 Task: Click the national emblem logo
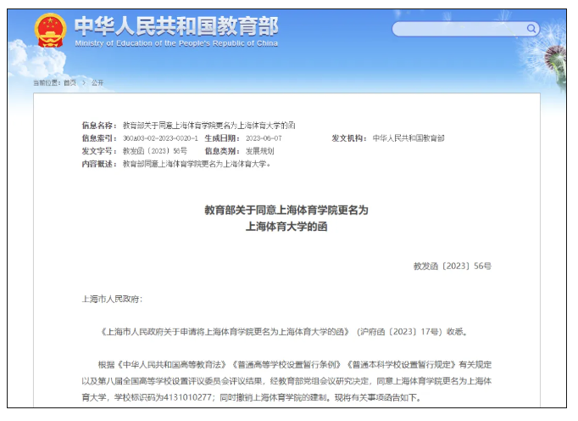tap(50, 31)
